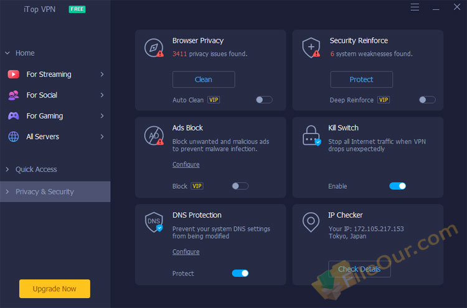Select For Gaming in sidebar
The image size is (467, 308).
(x=55, y=116)
